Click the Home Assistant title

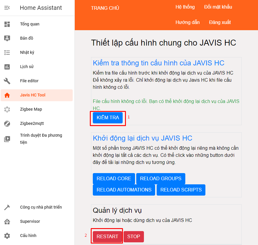tap(41, 8)
